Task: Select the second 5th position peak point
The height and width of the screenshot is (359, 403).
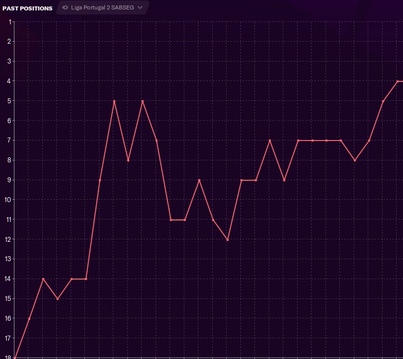Action: pyautogui.click(x=143, y=101)
